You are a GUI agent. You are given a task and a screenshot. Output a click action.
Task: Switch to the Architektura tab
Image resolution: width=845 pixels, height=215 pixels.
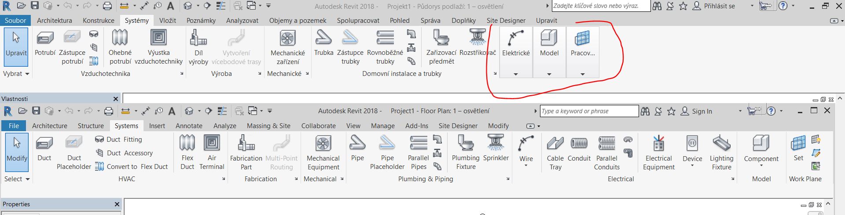[55, 21]
